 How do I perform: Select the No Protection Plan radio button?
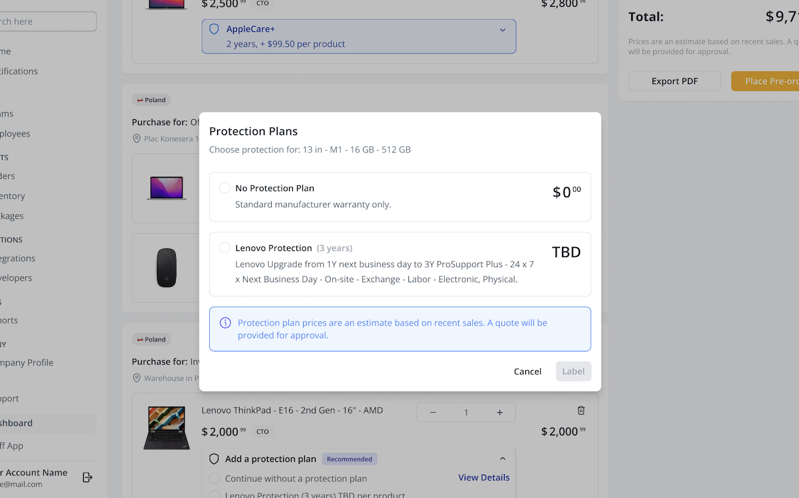(x=225, y=188)
